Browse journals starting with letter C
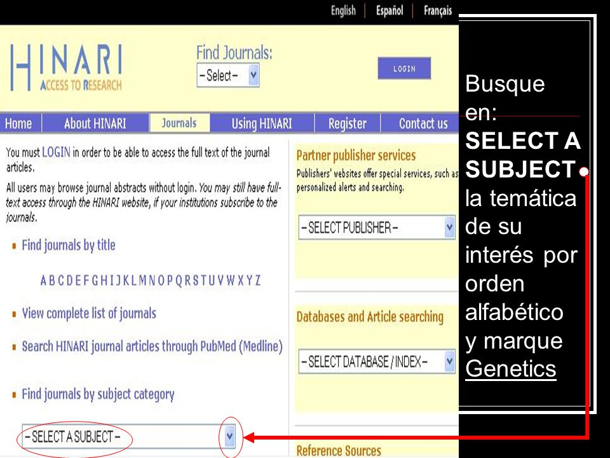610x458 pixels. coord(61,281)
